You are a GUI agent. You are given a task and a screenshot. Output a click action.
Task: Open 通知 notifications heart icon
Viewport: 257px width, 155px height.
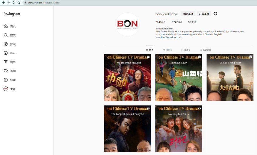click(6, 71)
